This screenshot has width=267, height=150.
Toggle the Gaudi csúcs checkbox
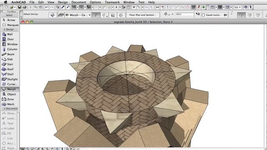[203, 15]
